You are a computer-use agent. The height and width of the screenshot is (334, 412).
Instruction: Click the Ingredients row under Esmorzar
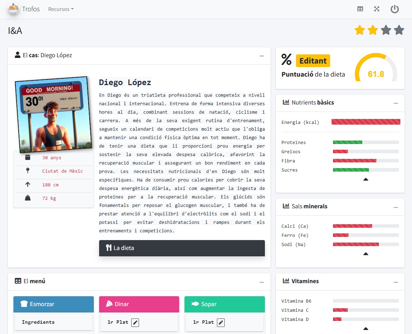[x=54, y=322]
